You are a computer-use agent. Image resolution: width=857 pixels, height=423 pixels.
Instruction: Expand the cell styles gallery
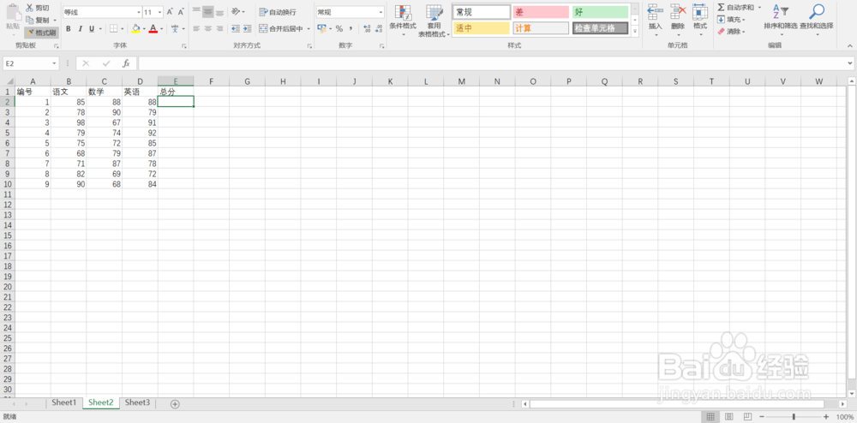[x=635, y=32]
